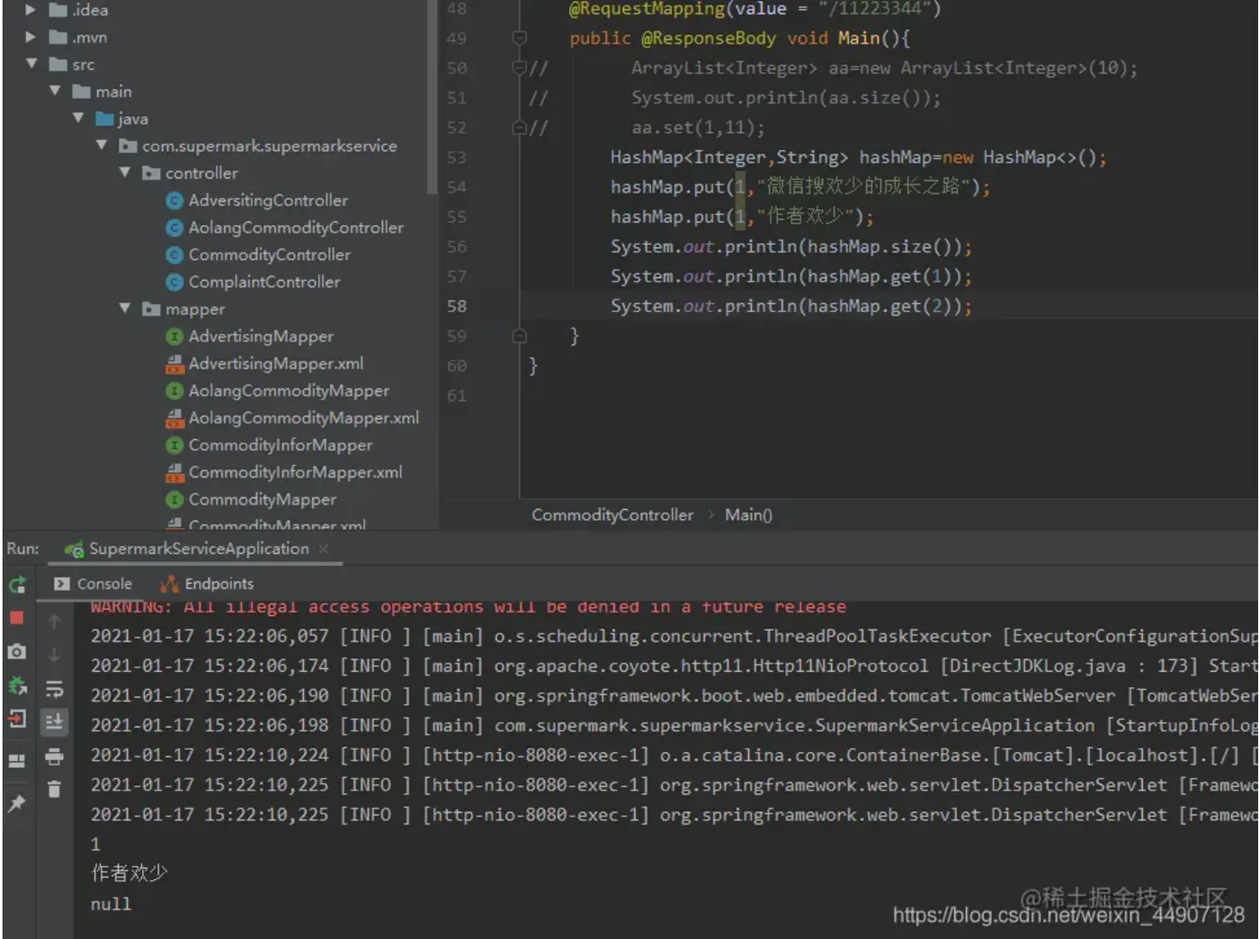Screen dimensions: 1259x939
Task: Close the SupermarkServiceApplication run tab
Action: [x=324, y=549]
